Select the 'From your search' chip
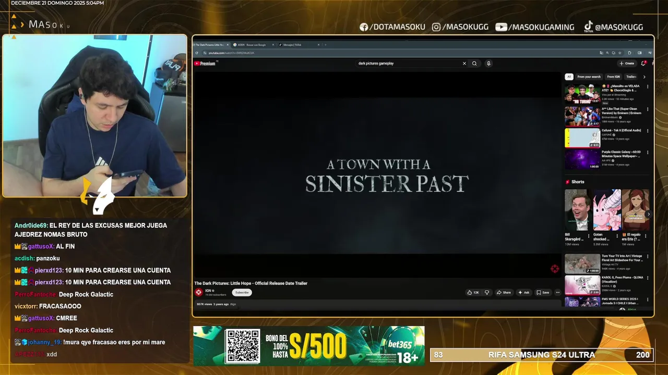 [589, 77]
